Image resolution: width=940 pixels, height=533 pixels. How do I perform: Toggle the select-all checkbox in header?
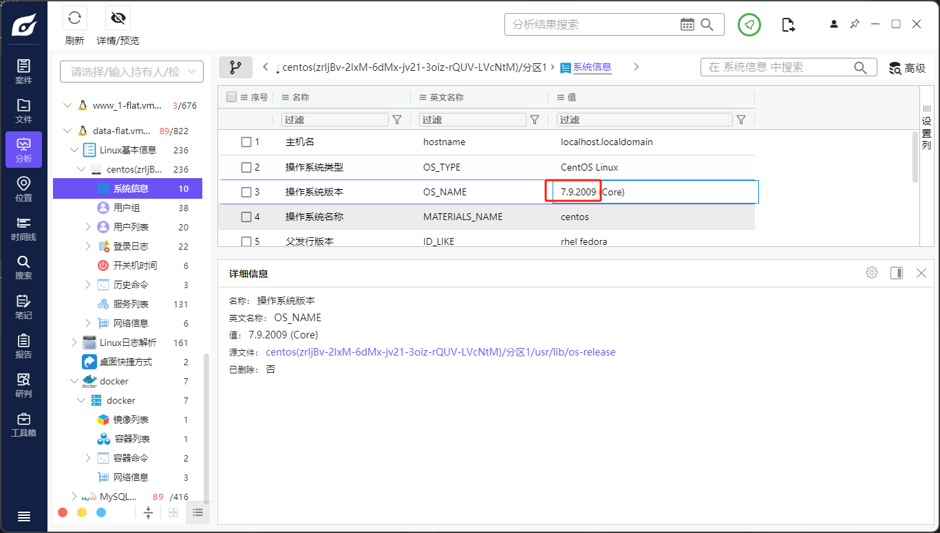(232, 98)
